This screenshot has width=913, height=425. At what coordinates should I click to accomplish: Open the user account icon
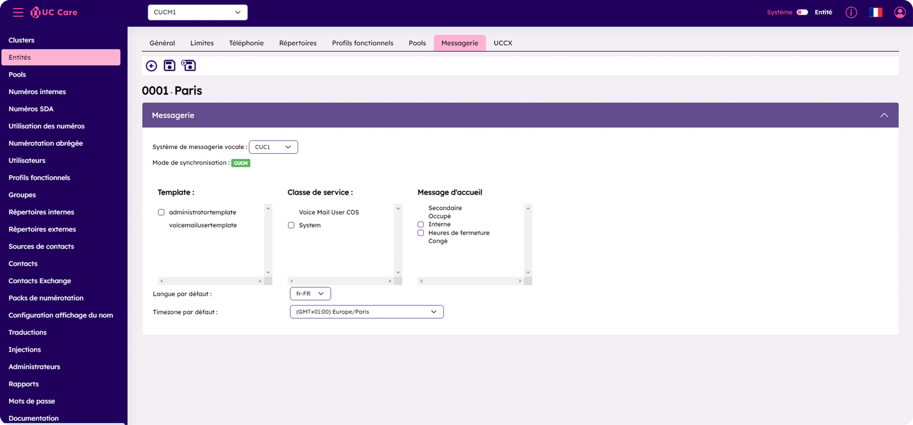coord(899,12)
